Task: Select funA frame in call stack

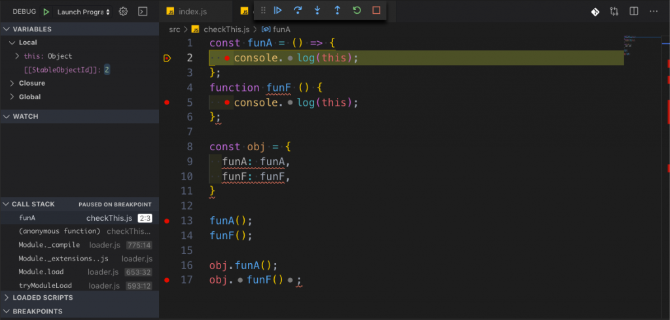Action: 79,218
